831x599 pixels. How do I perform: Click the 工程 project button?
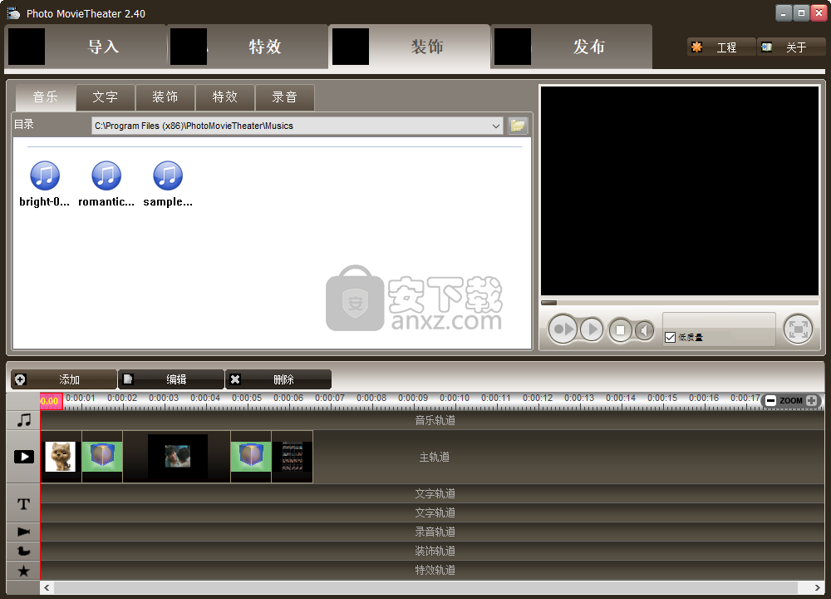720,47
